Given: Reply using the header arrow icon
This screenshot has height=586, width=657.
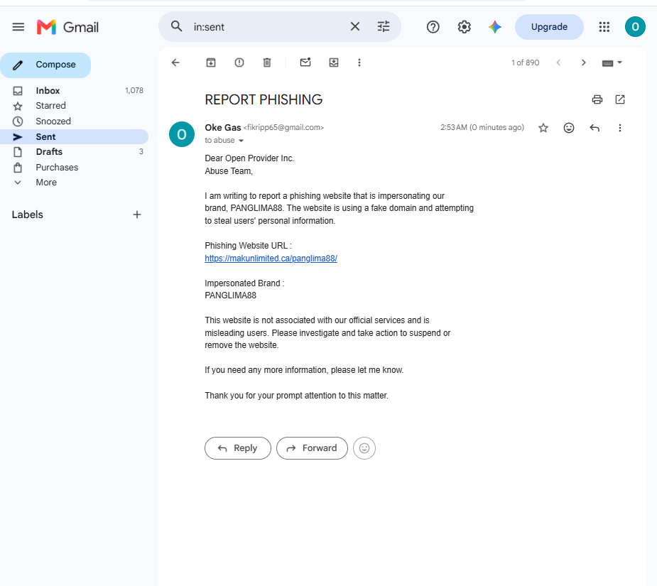Looking at the screenshot, I should click(x=594, y=128).
